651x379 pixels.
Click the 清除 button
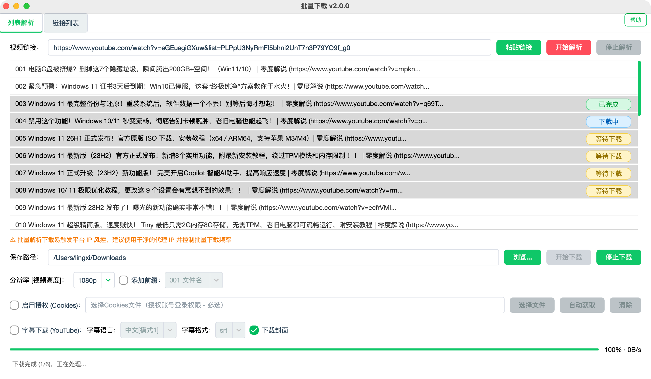625,305
